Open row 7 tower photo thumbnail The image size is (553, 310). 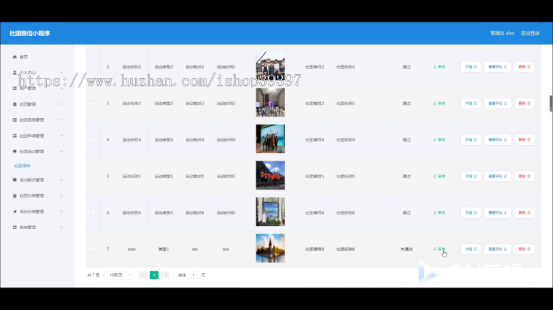click(x=270, y=248)
